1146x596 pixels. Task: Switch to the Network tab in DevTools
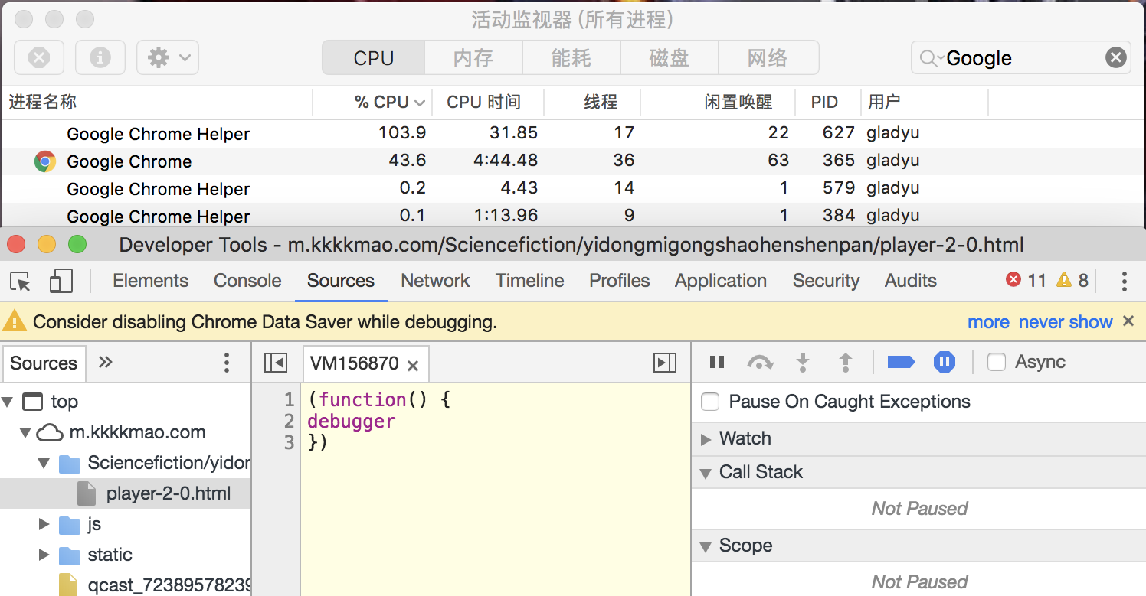click(435, 281)
